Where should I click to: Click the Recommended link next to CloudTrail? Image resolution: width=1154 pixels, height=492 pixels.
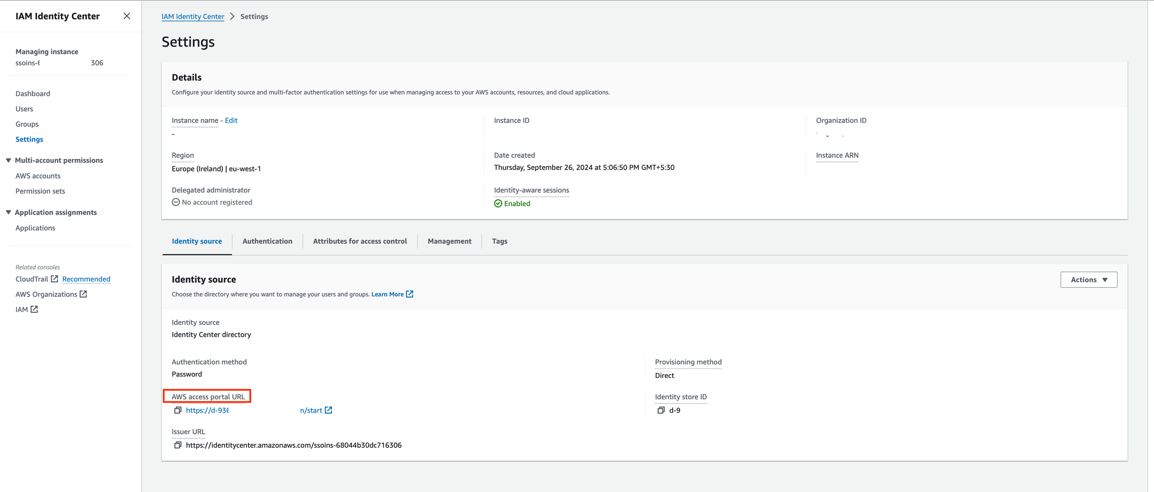86,279
